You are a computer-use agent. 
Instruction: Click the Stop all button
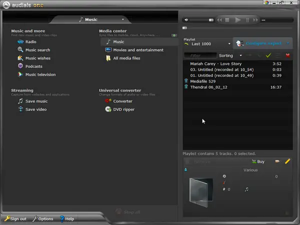[x=128, y=212]
